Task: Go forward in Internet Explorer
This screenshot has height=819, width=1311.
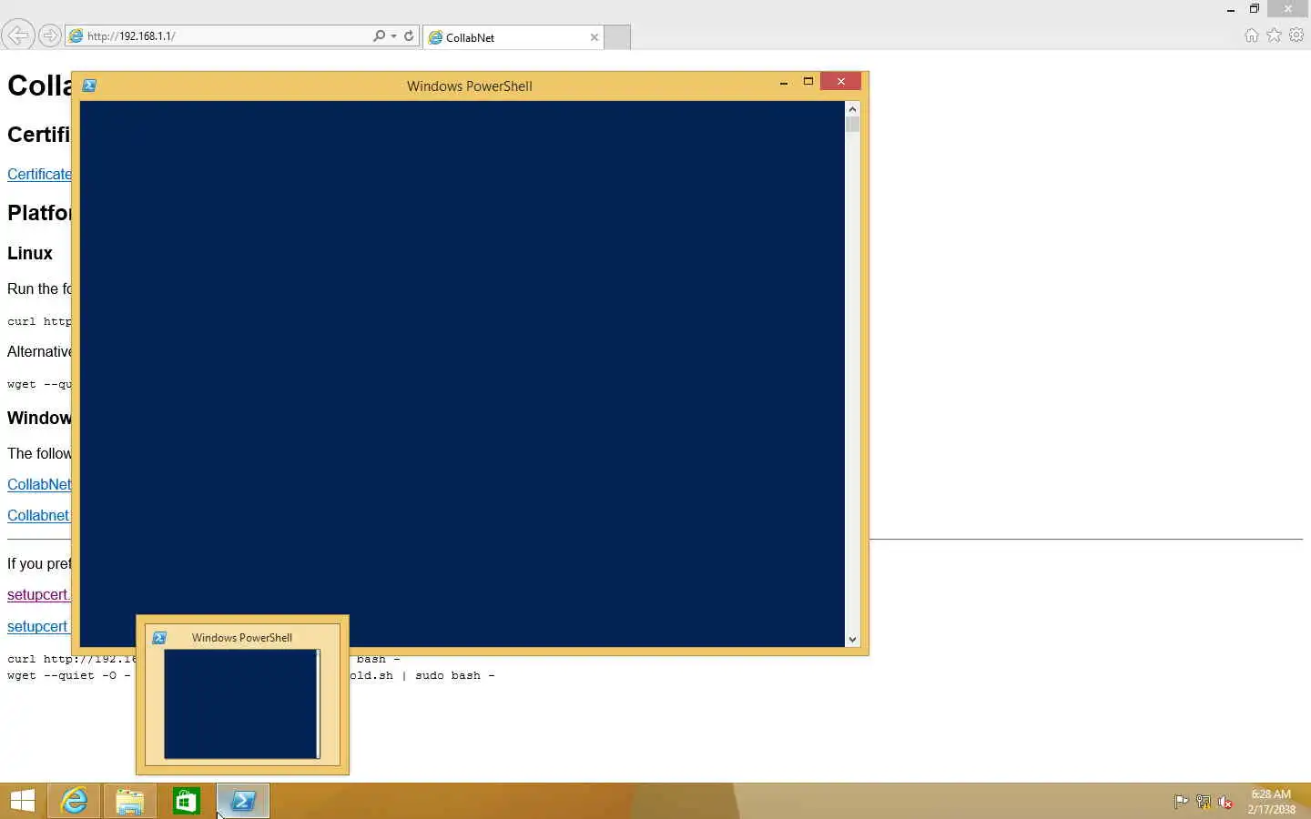Action: 50,35
